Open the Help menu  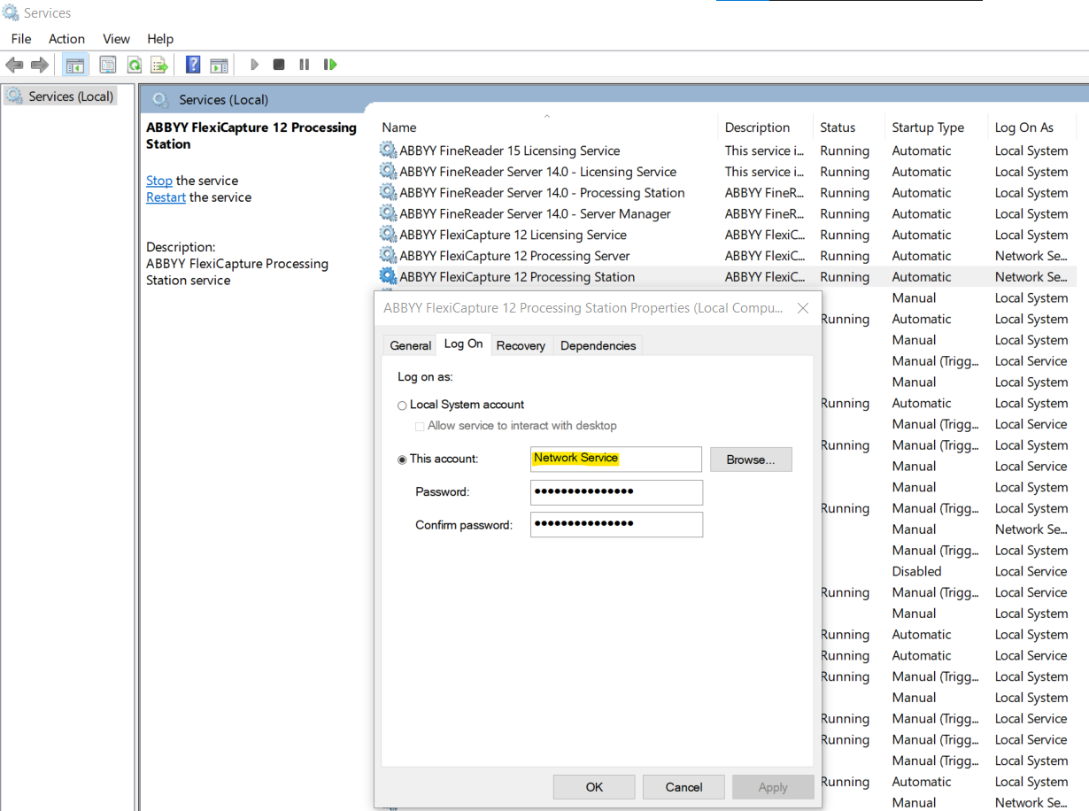point(160,39)
